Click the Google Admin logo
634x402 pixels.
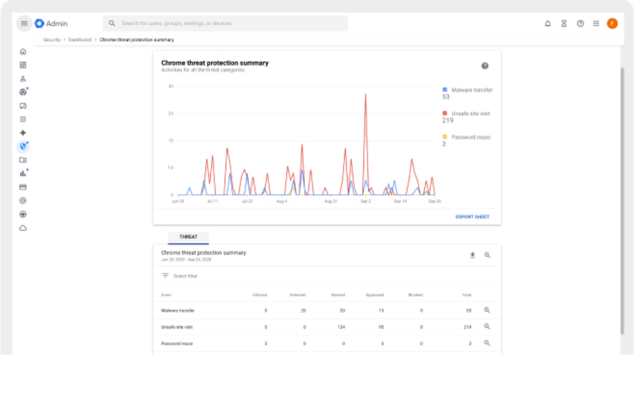click(x=51, y=23)
